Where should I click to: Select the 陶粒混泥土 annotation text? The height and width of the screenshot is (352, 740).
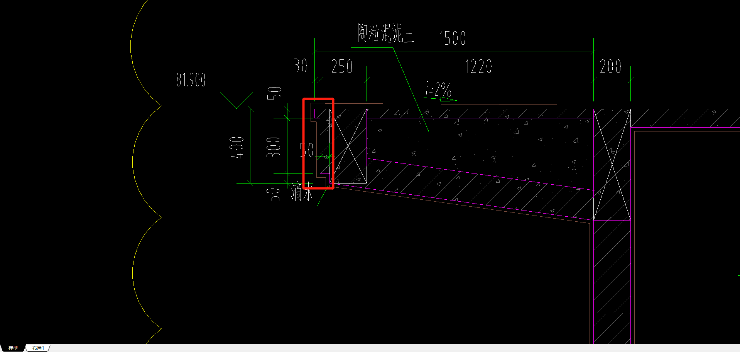pos(385,33)
